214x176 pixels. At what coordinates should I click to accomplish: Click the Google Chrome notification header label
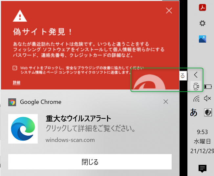click(x=41, y=102)
